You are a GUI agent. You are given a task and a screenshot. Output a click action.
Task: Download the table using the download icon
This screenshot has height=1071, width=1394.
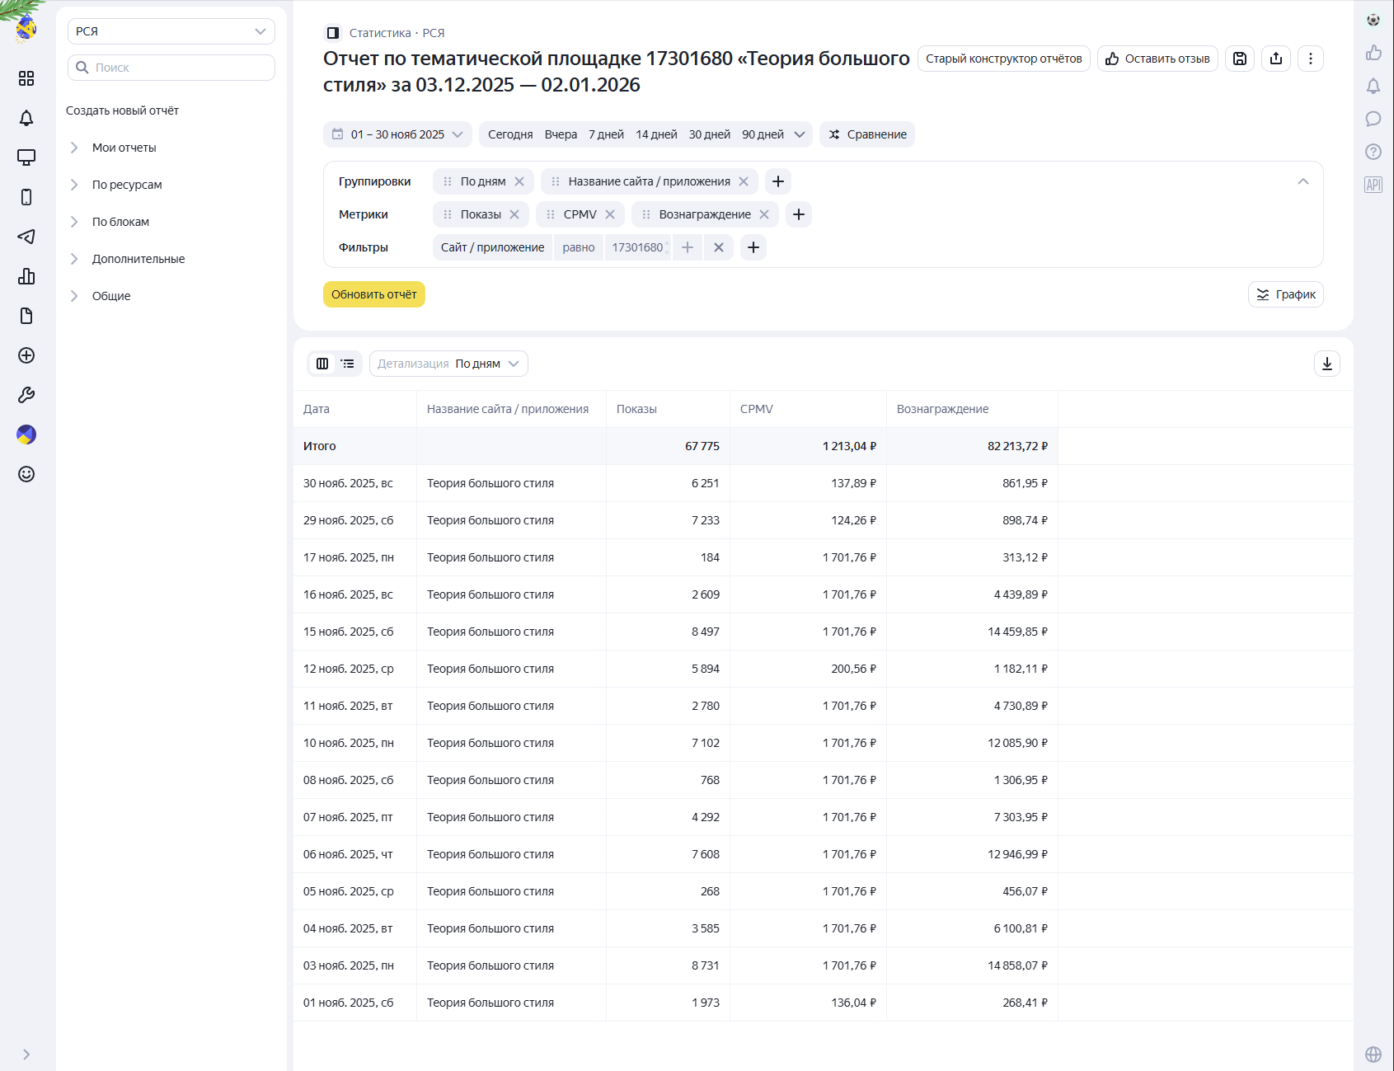coord(1327,364)
